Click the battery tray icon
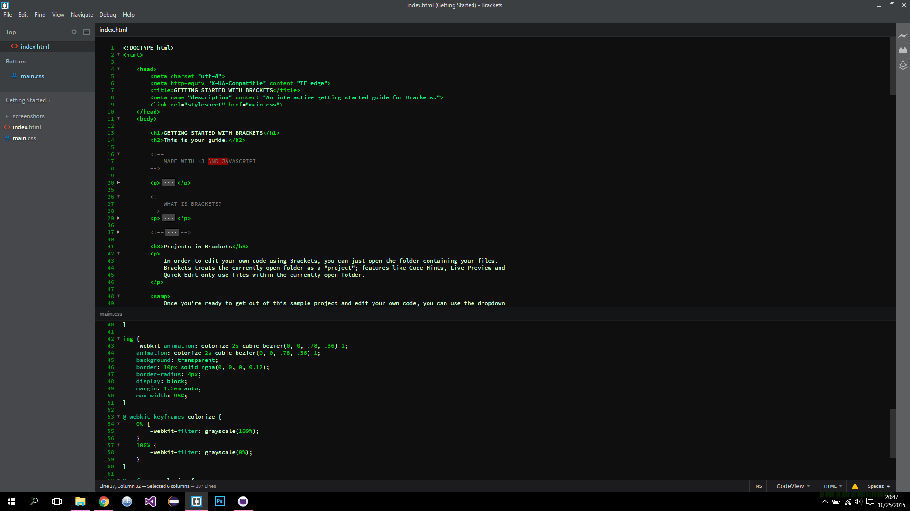910x511 pixels. pos(836,502)
